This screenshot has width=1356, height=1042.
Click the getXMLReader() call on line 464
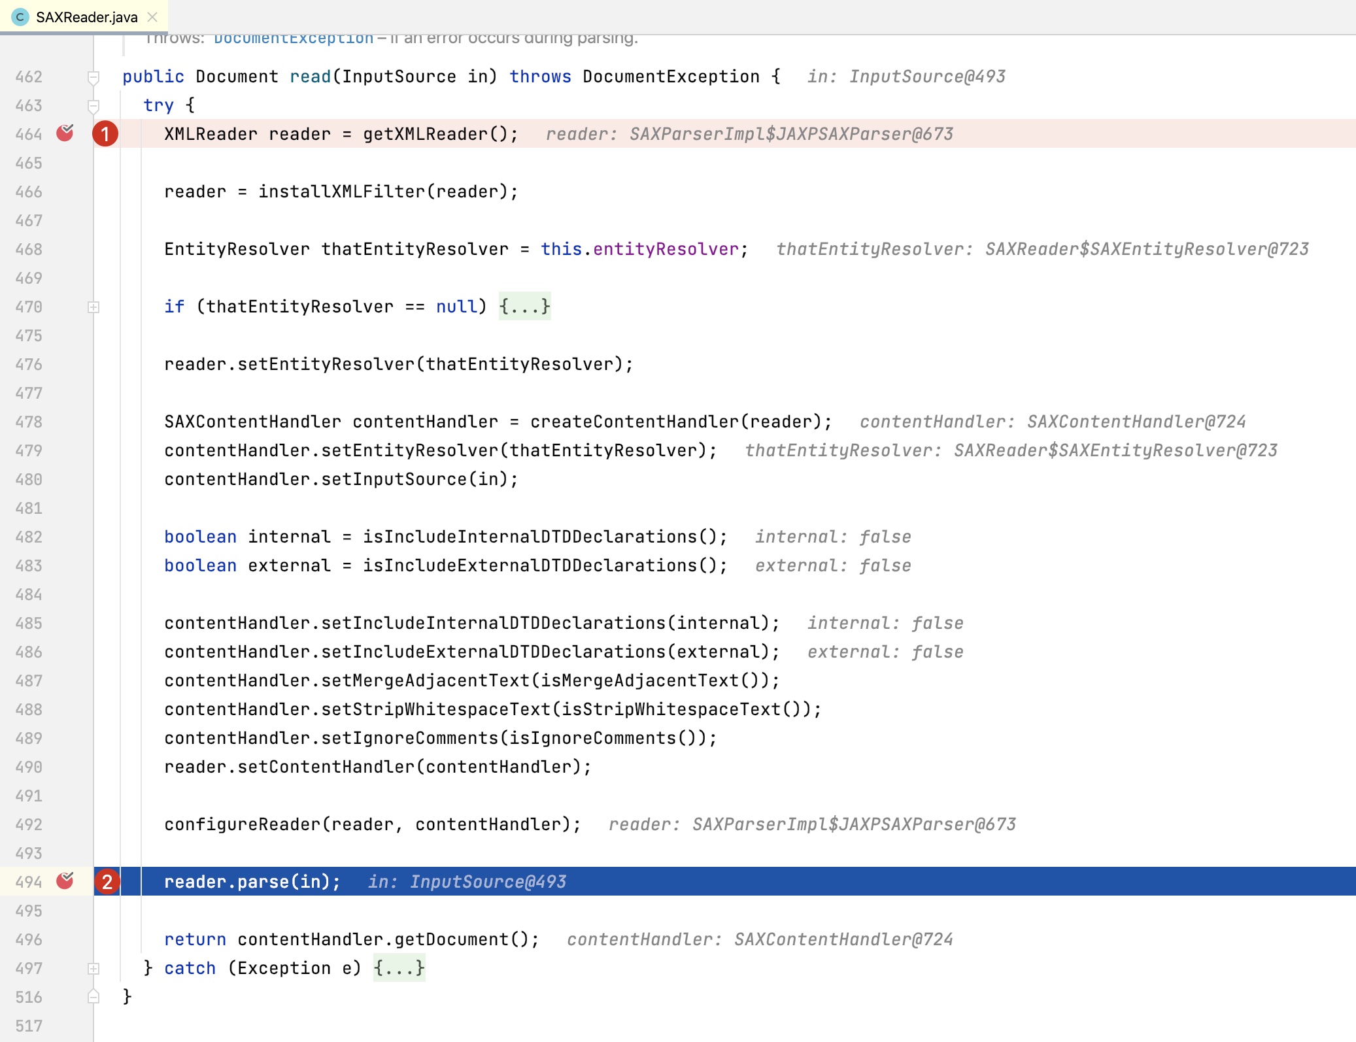(435, 134)
